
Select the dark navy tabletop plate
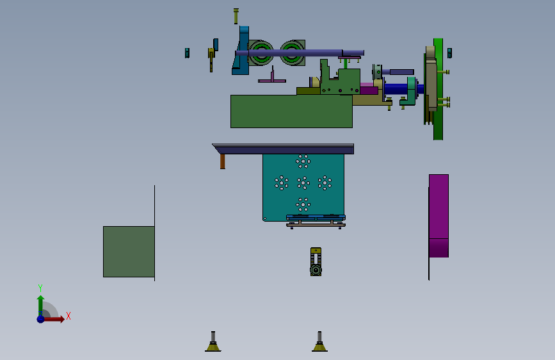point(283,149)
